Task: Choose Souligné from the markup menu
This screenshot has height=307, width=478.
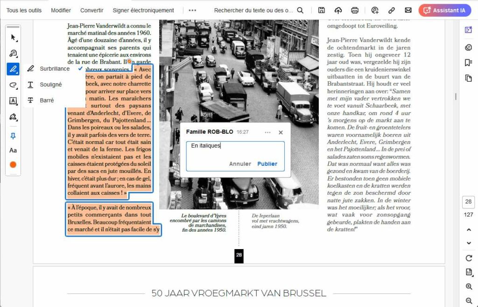Action: tap(50, 85)
